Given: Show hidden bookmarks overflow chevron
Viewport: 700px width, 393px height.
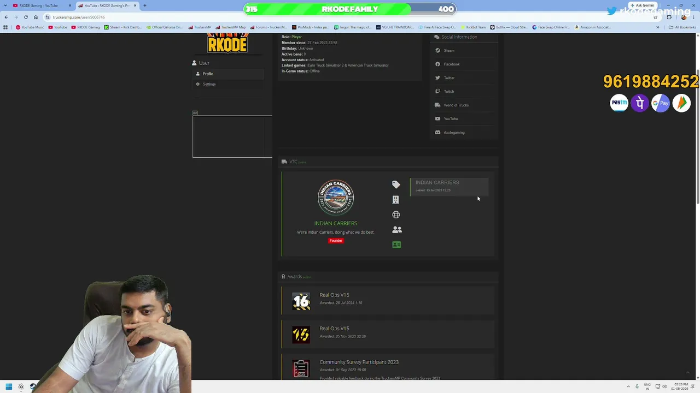Looking at the screenshot, I should click(x=657, y=27).
